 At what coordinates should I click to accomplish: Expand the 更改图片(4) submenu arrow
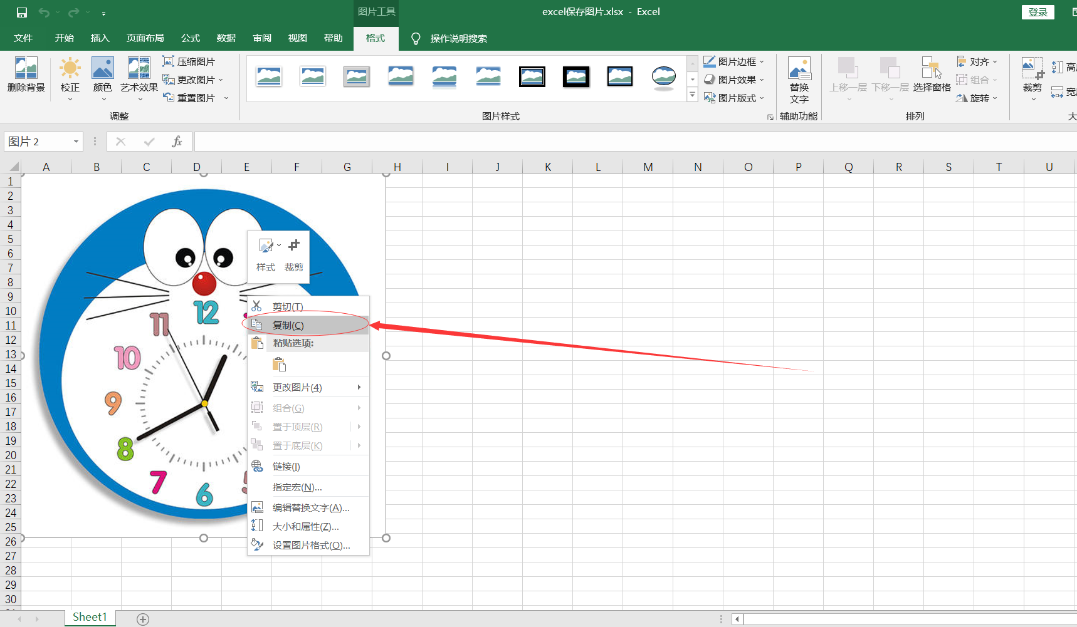pos(359,387)
